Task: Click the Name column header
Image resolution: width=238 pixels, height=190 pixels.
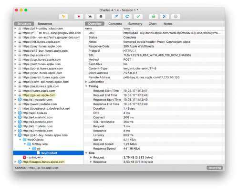Action: [x=88, y=28]
